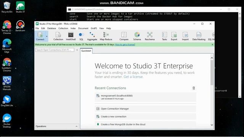Screen dimensions: 244x137
Task: Open the Document menu
Action: point(83,28)
